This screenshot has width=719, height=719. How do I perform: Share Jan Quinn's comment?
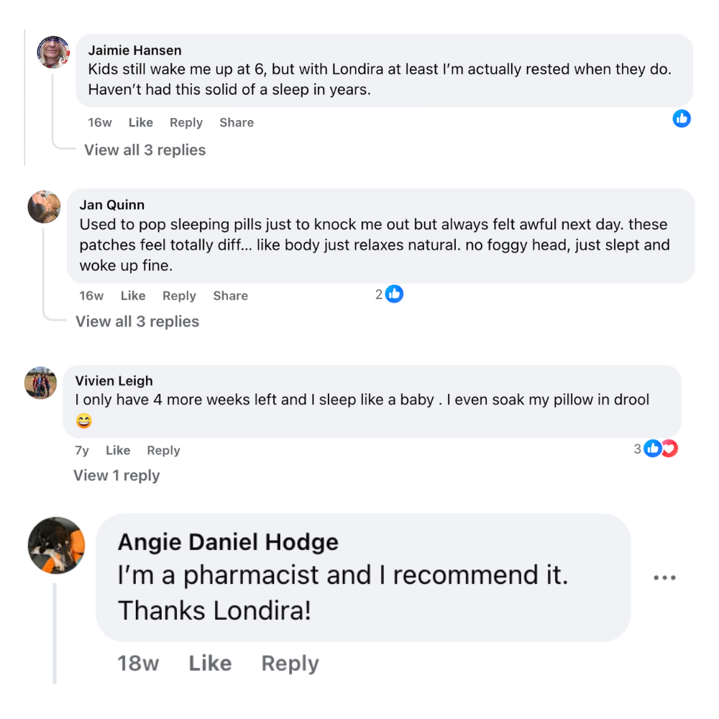(x=230, y=296)
